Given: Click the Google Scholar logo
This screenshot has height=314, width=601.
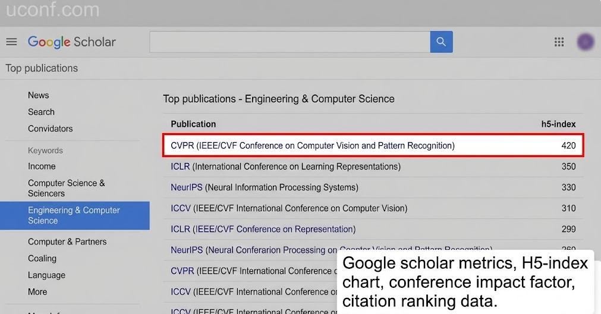Looking at the screenshot, I should point(72,42).
